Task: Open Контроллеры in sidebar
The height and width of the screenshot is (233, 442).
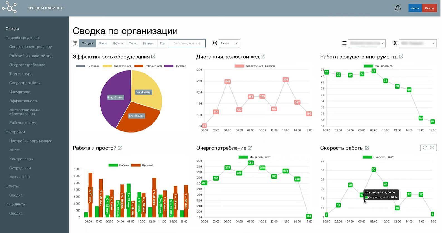Action: (x=21, y=159)
